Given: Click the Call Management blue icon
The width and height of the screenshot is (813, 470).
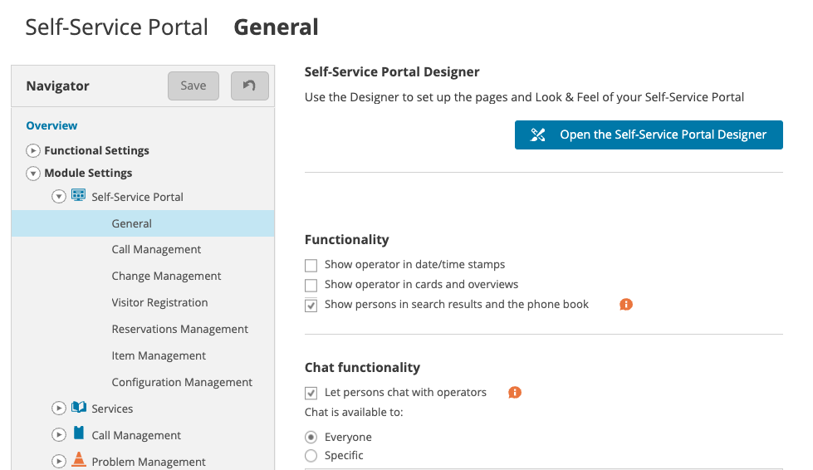Looking at the screenshot, I should click(x=79, y=434).
